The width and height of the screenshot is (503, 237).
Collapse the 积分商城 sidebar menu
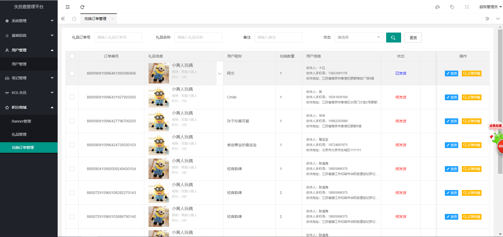tap(29, 107)
